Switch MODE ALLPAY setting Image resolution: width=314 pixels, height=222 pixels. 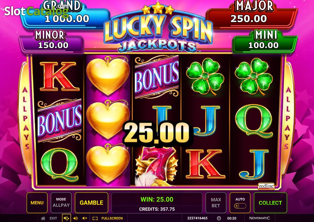coord(61,203)
